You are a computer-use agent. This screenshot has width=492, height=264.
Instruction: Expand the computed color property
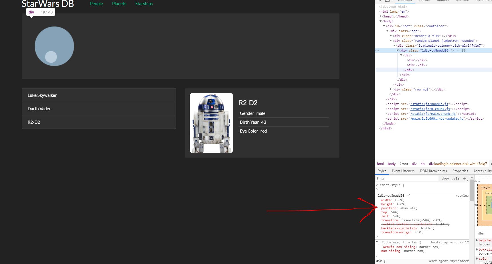[x=477, y=259]
